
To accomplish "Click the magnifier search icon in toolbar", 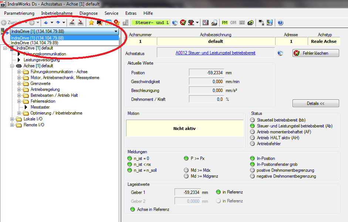I will point(214,23).
